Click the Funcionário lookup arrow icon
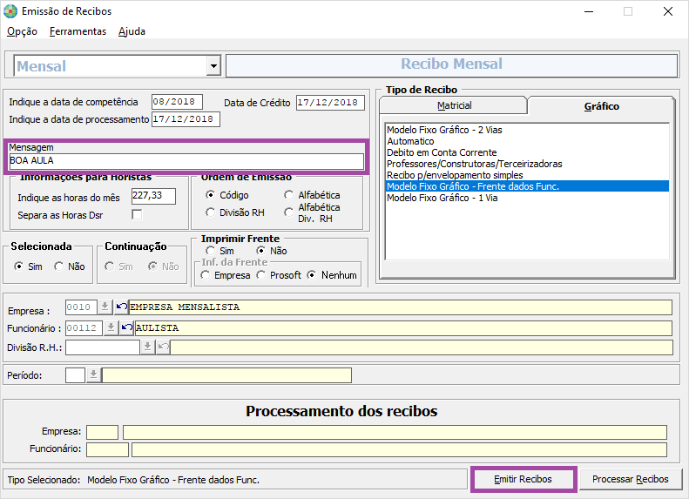 point(111,327)
